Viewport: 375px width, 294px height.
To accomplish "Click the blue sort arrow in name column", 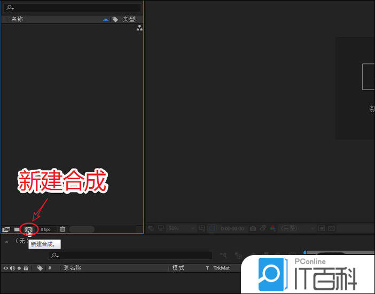I will [106, 20].
